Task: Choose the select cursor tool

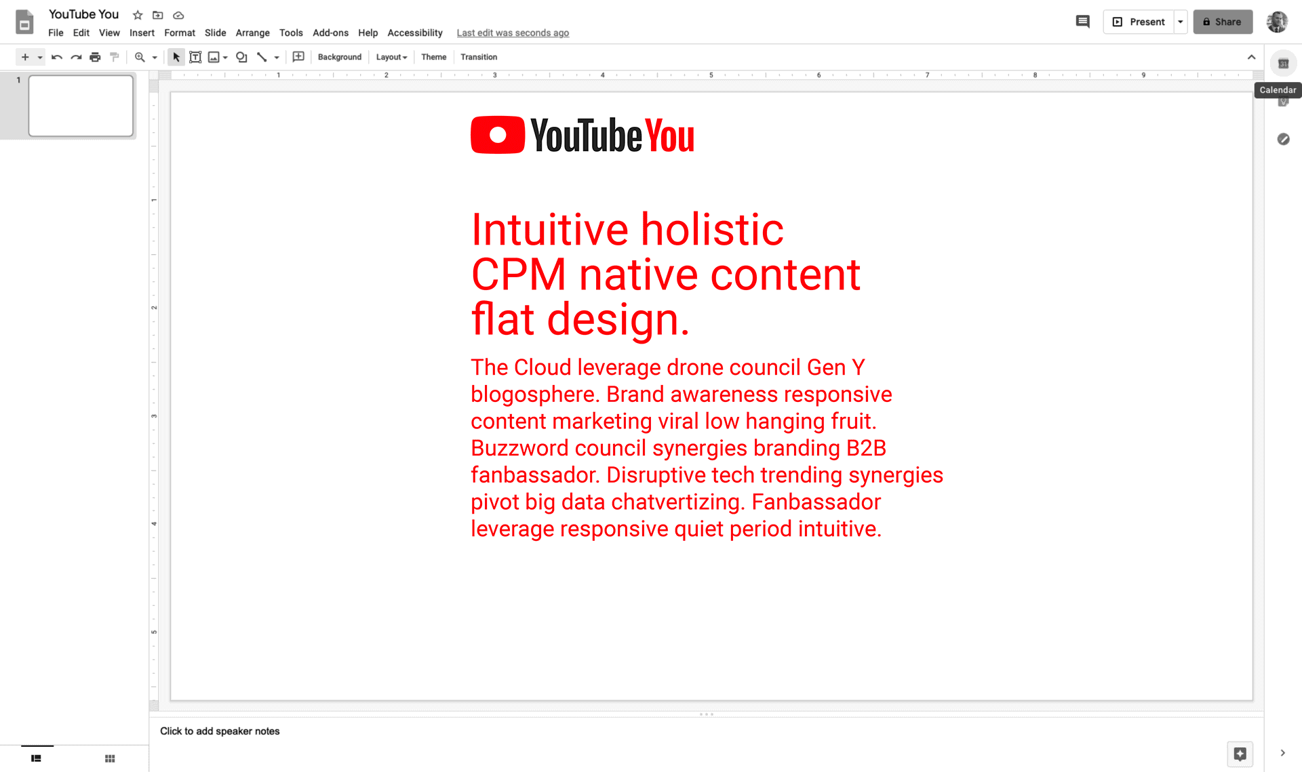Action: click(176, 57)
